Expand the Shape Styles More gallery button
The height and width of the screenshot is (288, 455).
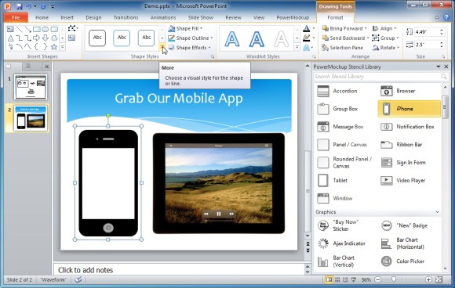(162, 47)
